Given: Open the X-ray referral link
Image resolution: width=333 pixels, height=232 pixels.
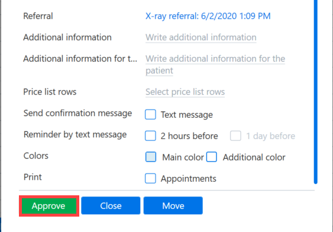Looking at the screenshot, I should pos(208,16).
